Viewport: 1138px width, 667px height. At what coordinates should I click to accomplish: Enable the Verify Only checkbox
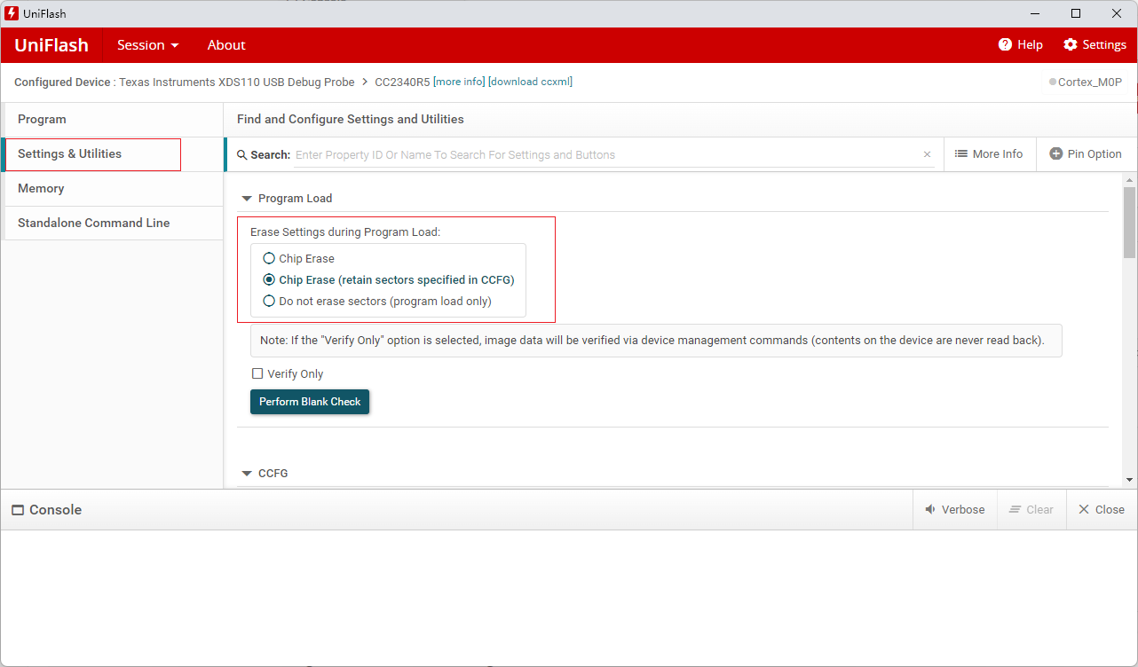pyautogui.click(x=258, y=373)
